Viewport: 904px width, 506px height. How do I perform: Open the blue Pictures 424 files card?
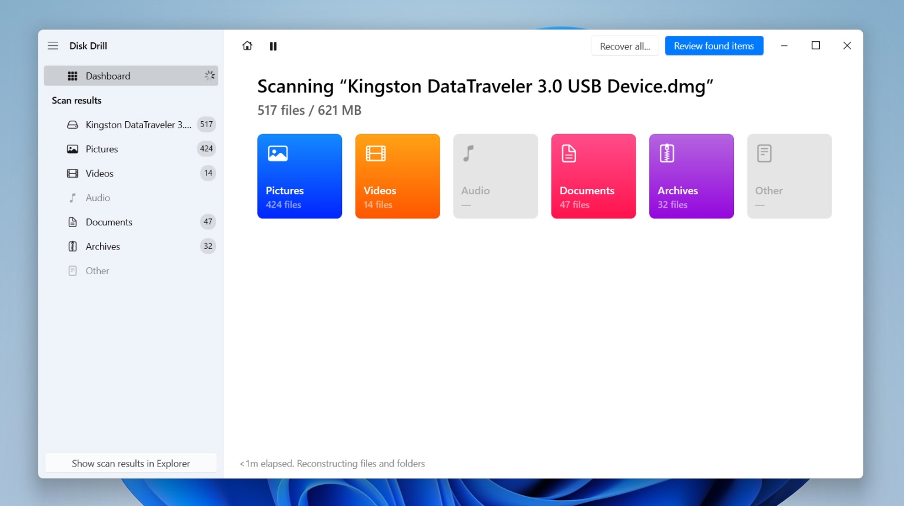pos(300,176)
